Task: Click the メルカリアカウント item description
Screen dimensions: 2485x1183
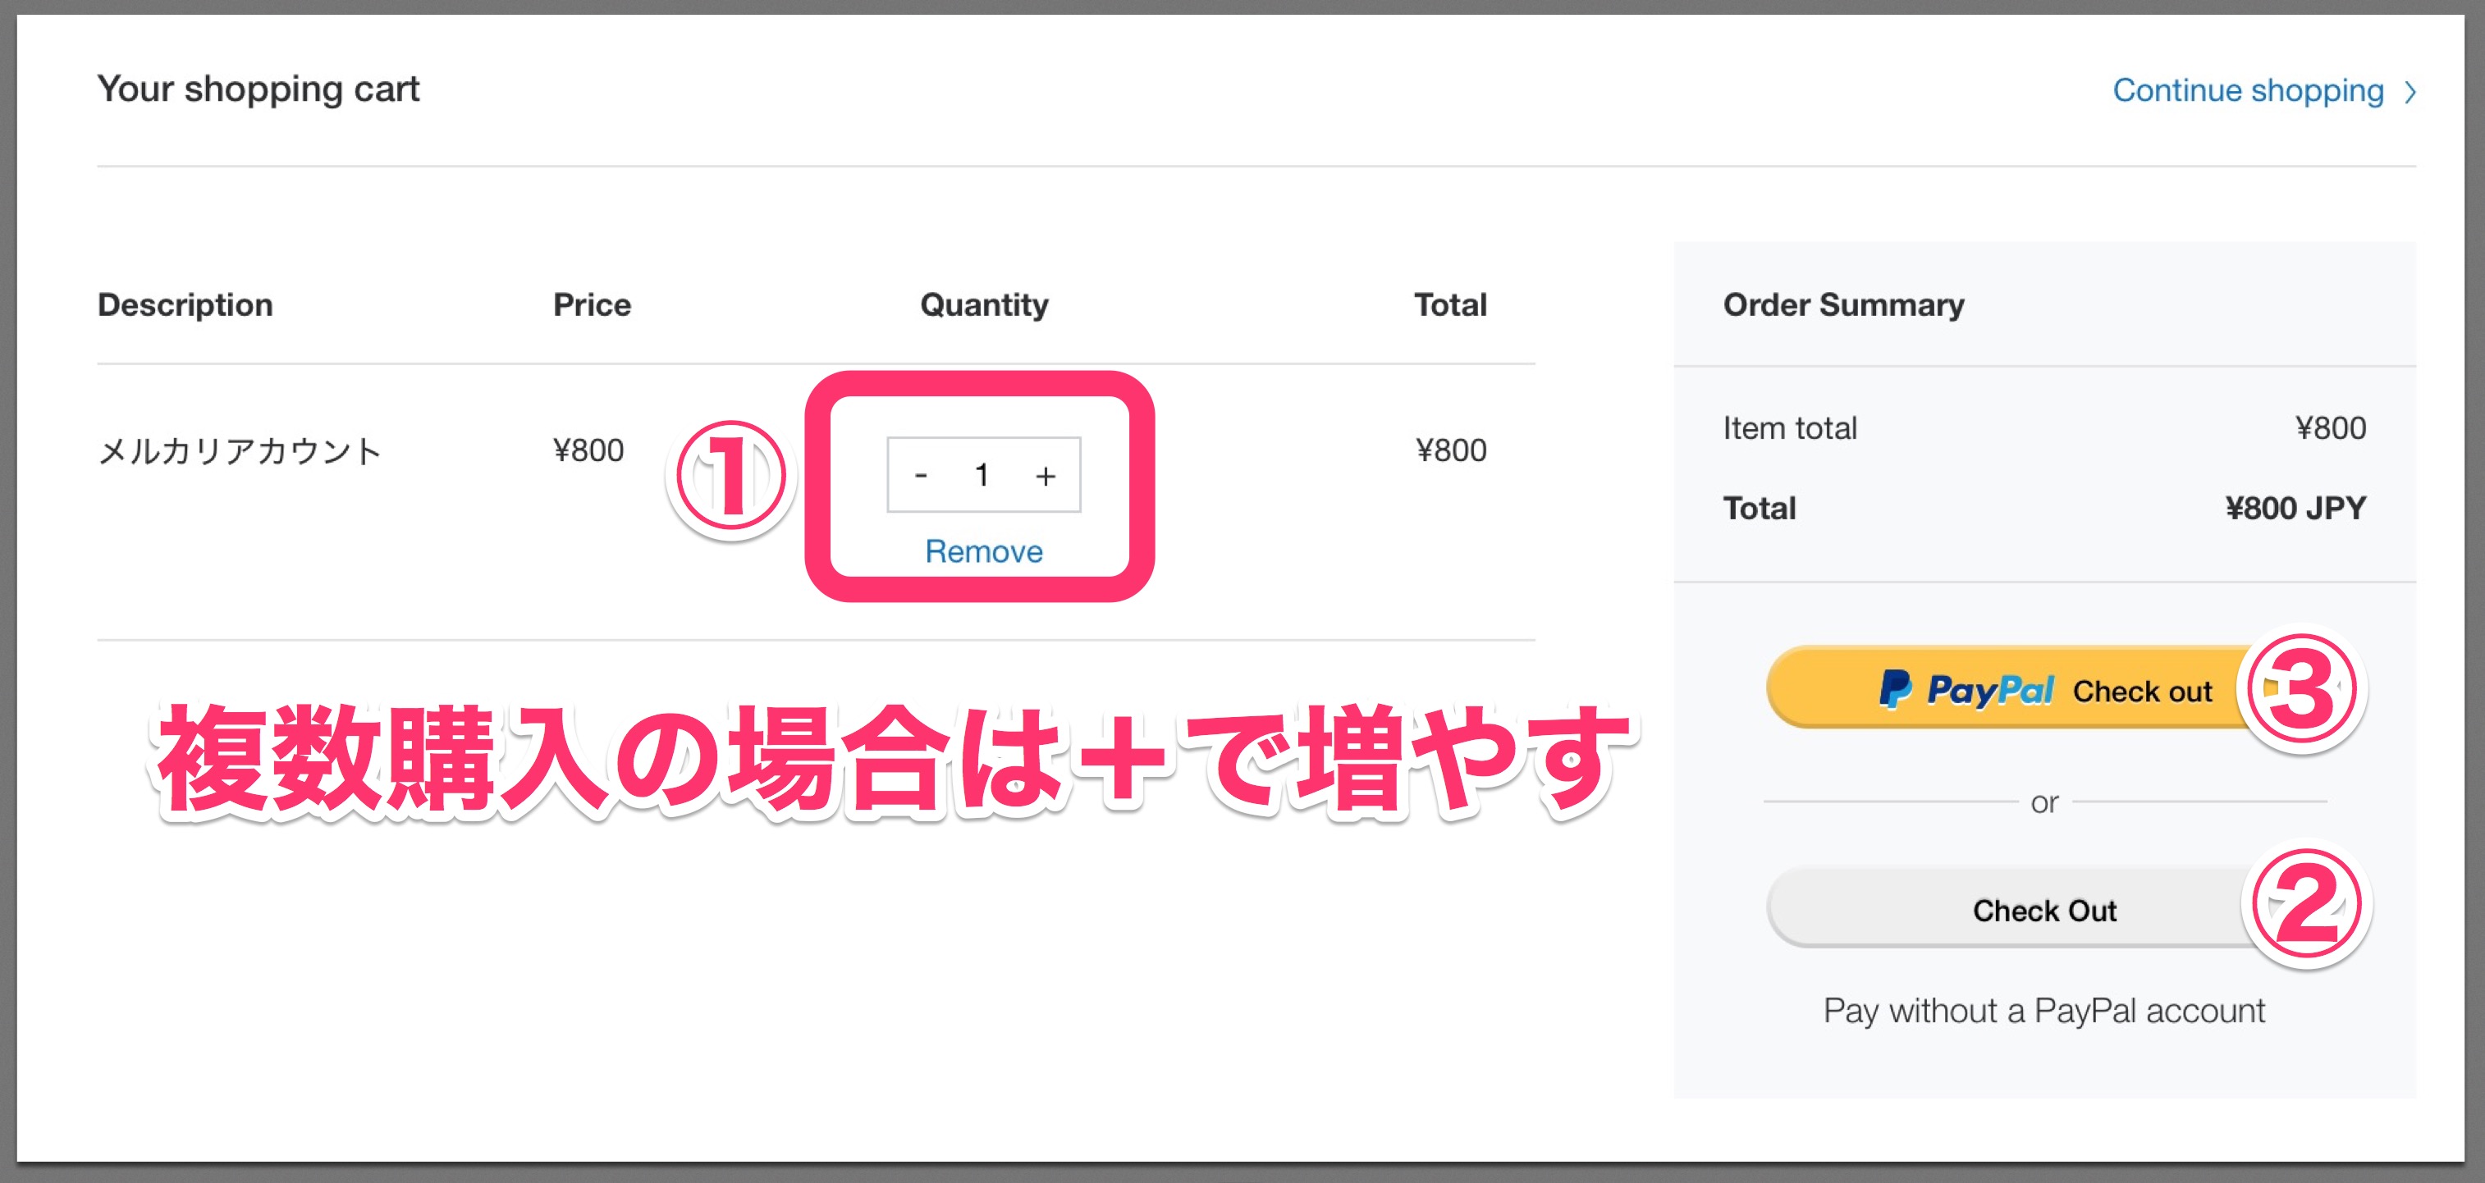Action: click(240, 450)
